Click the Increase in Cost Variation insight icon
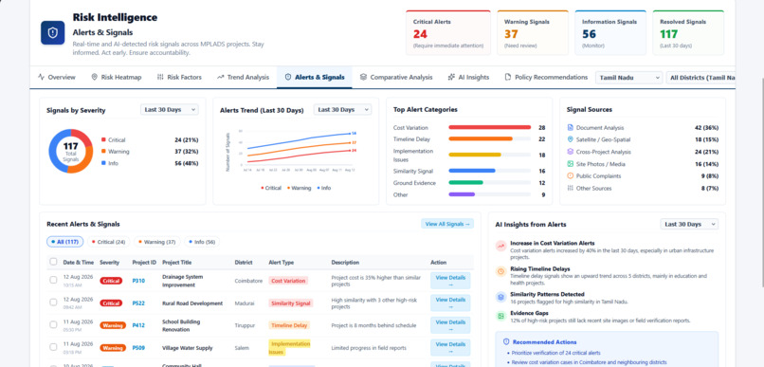Screen dimensions: 764x367 click(500, 247)
